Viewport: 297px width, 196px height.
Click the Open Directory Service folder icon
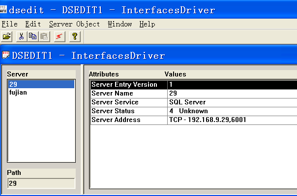tap(7, 36)
